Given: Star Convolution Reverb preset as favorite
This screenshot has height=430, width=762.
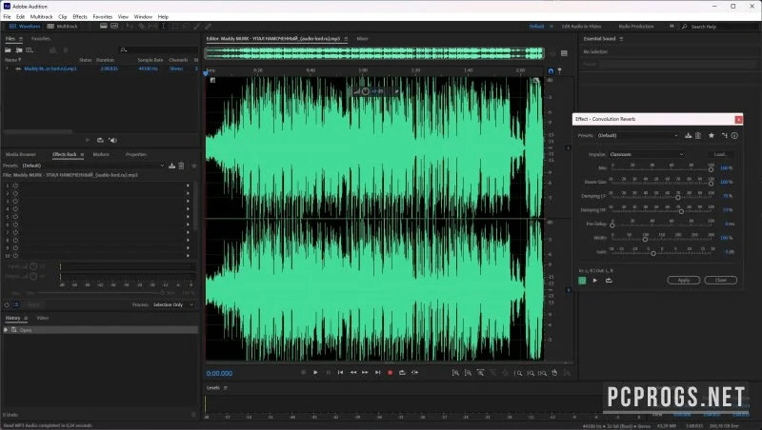Looking at the screenshot, I should coord(712,135).
